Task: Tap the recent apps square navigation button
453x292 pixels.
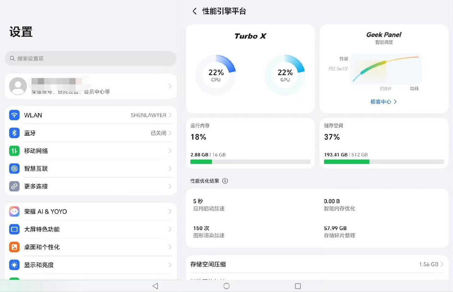Action: click(x=298, y=286)
